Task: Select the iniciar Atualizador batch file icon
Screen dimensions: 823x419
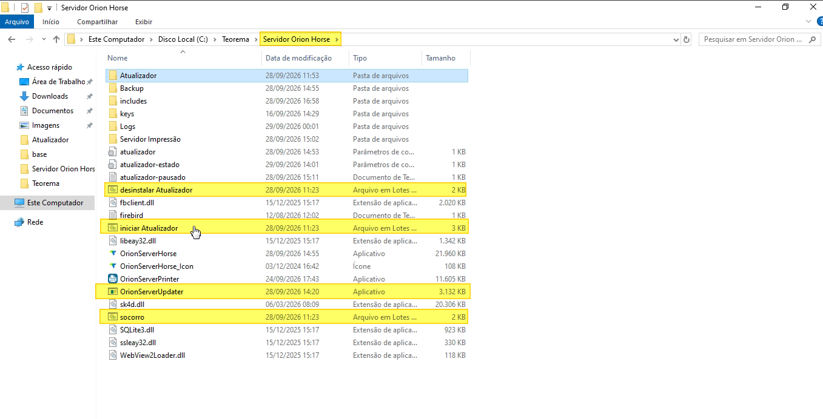Action: (112, 228)
